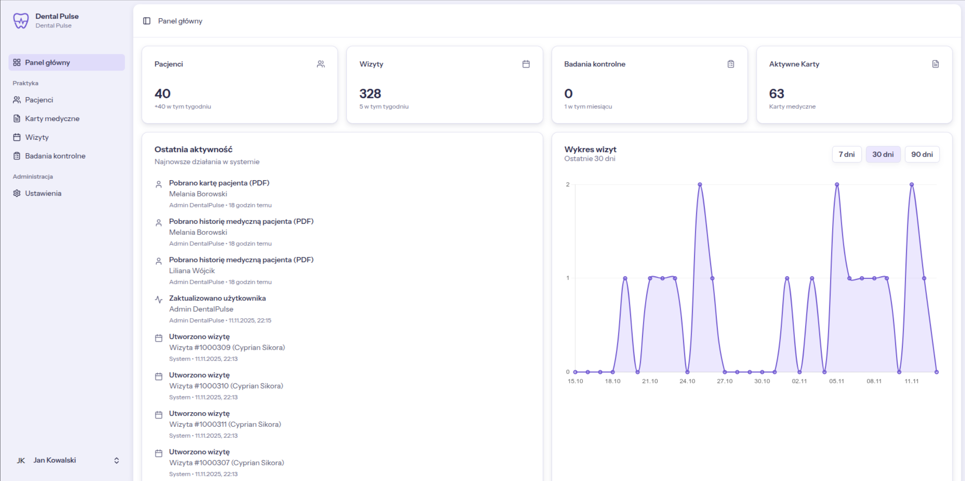Image resolution: width=965 pixels, height=481 pixels.
Task: Click the first chart peak data point
Action: pyautogui.click(x=699, y=184)
